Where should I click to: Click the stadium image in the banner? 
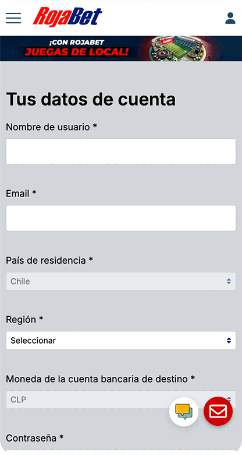coord(177,48)
